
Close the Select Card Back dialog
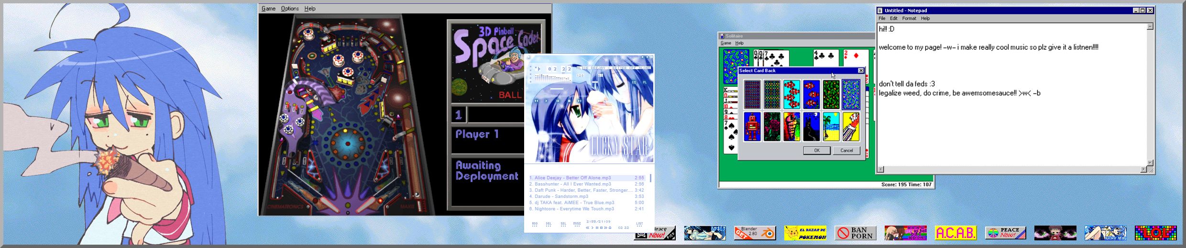pyautogui.click(x=861, y=71)
